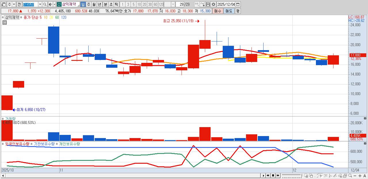Screen dimensions: 368x179
Task: Click the 매수 buy button
Action: coord(218,11)
